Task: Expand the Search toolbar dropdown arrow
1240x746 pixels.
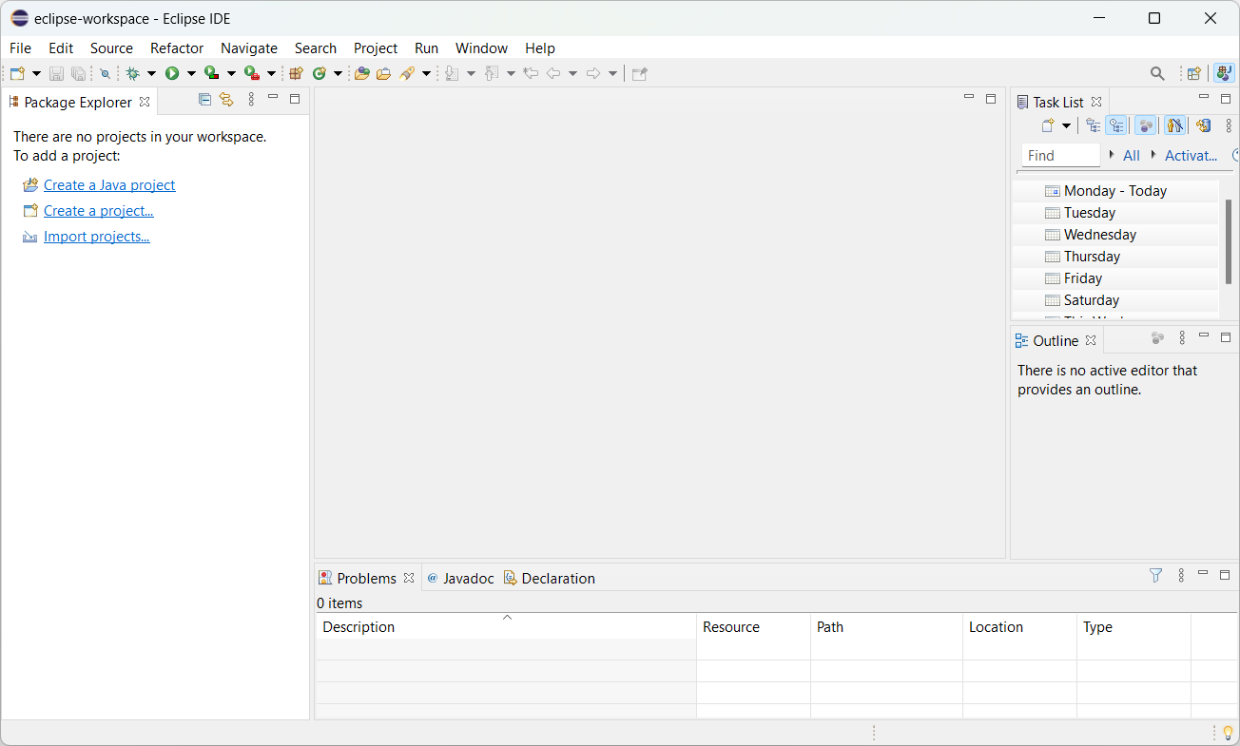Action: 426,73
